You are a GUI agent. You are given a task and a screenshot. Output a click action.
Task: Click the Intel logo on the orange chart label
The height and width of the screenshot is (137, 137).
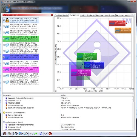[x=118, y=31]
